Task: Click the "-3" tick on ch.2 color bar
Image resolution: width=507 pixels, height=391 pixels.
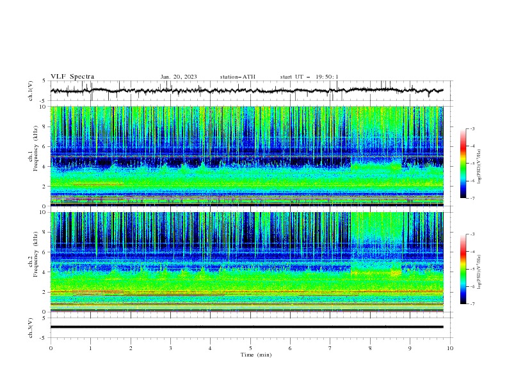Action: pyautogui.click(x=472, y=234)
